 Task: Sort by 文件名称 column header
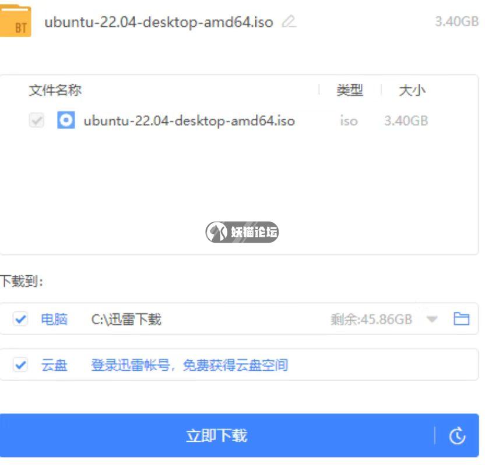pyautogui.click(x=55, y=90)
